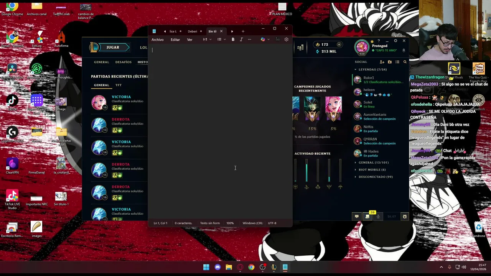Add a new Notepad tab
This screenshot has height=276, width=491.
tap(243, 31)
